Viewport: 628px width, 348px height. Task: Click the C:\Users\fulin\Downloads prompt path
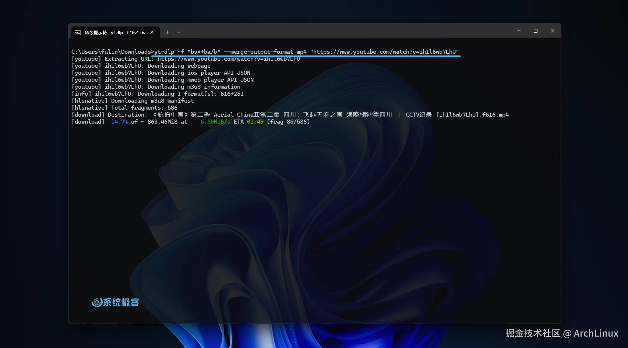pos(111,52)
